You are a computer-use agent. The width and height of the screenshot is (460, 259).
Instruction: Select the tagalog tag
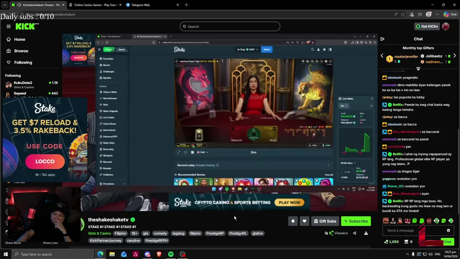pyautogui.click(x=178, y=233)
